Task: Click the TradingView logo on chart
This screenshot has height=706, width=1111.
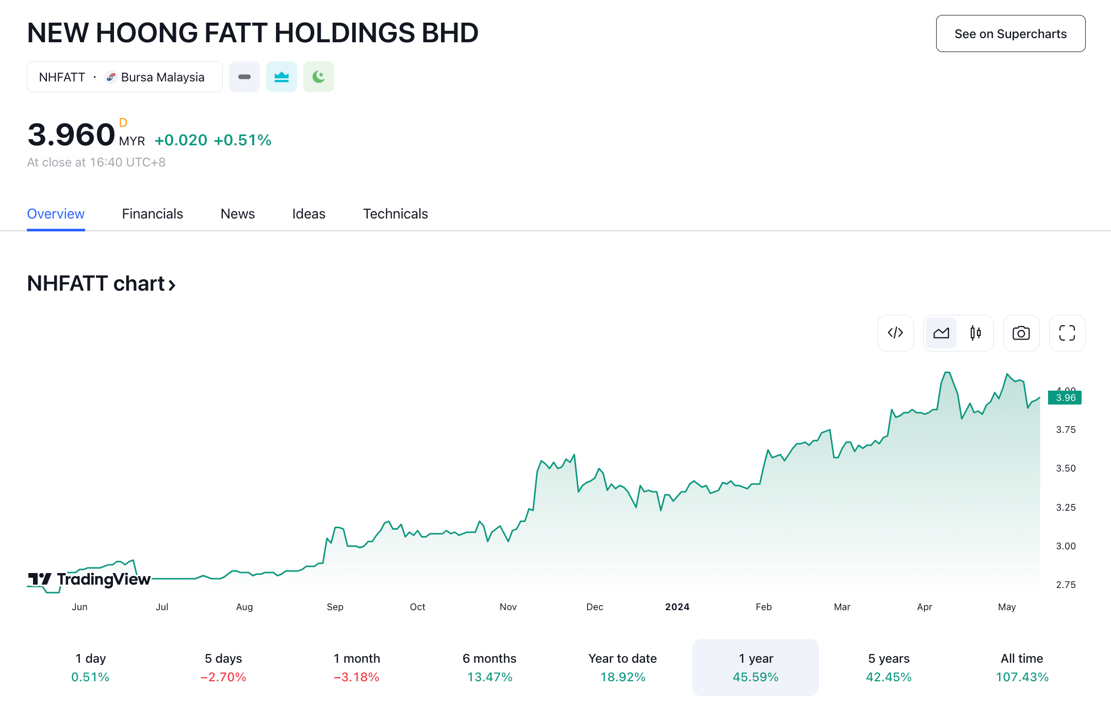Action: click(x=89, y=579)
